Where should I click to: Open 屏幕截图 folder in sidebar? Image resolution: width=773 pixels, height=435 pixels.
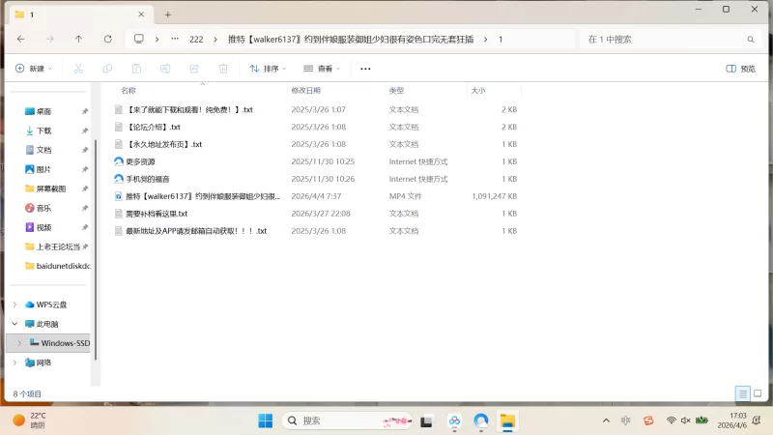coord(51,188)
